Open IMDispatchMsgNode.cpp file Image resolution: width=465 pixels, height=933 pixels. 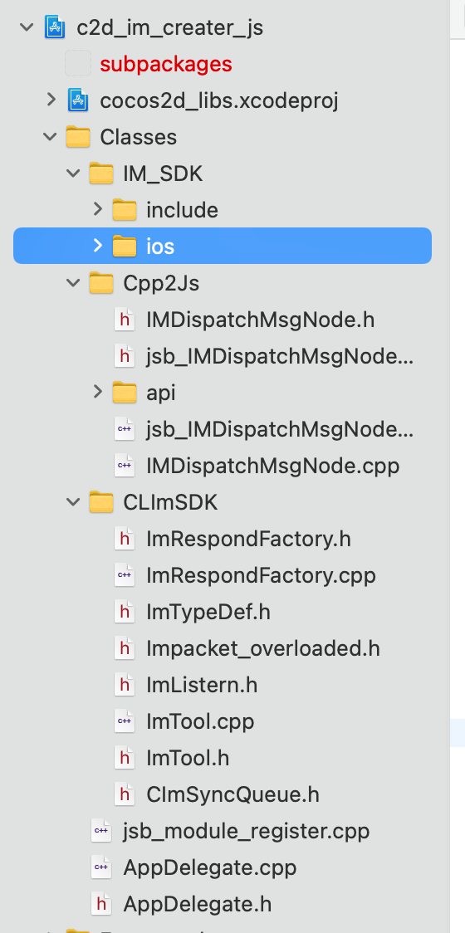coord(272,466)
